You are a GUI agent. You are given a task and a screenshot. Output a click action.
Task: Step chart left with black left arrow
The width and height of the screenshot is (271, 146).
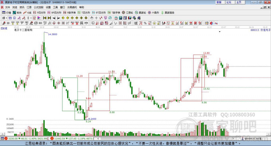54,18
